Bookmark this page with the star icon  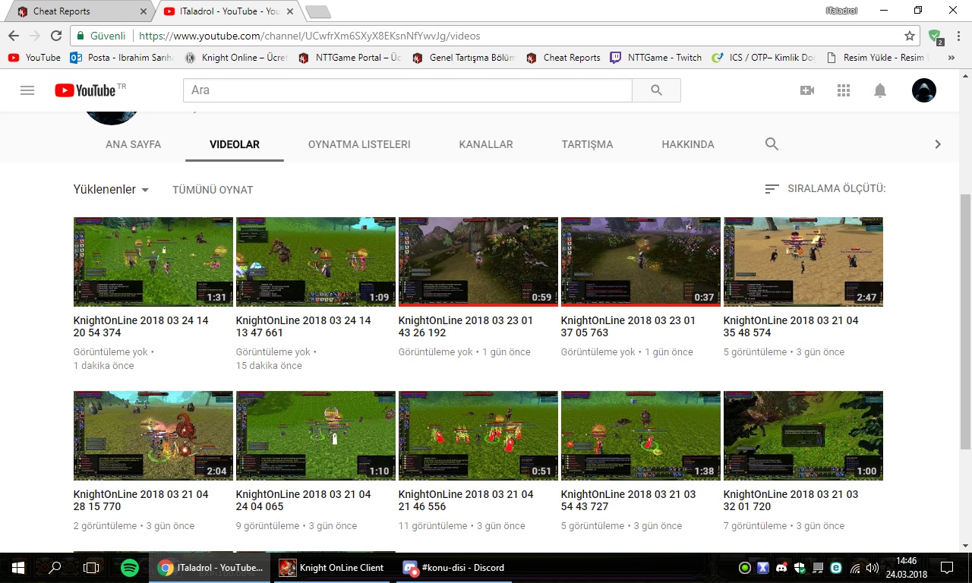click(x=910, y=36)
